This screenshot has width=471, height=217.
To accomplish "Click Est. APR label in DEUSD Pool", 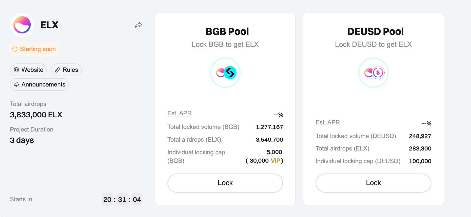I will [x=327, y=122].
